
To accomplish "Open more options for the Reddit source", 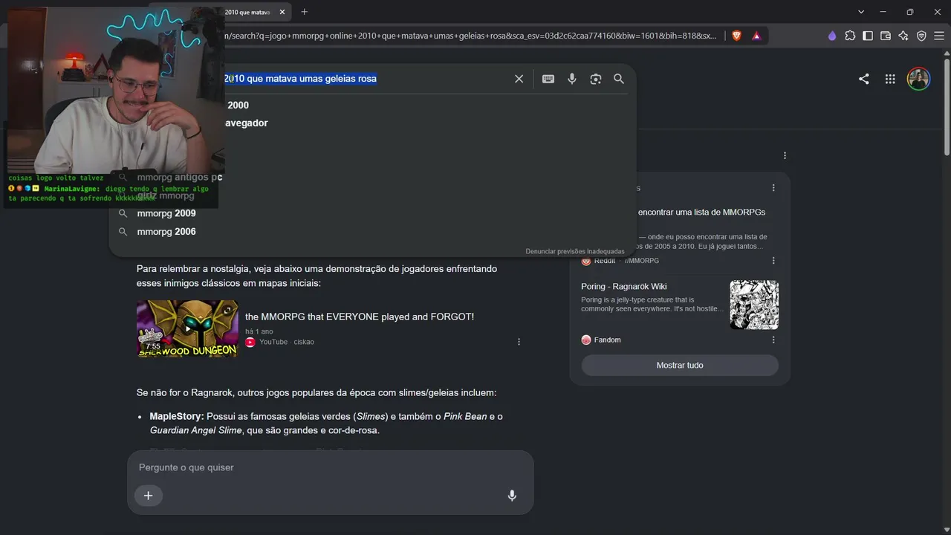I will [773, 261].
